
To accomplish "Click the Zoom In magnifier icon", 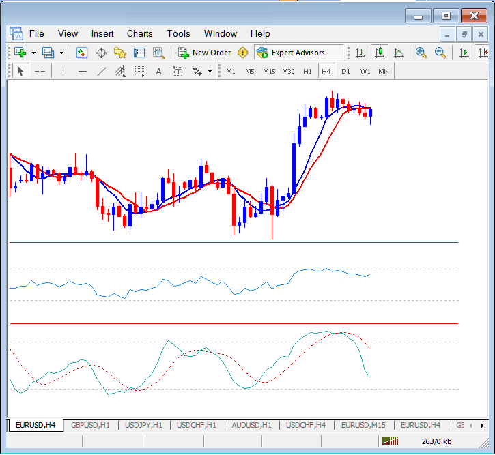I will click(421, 53).
